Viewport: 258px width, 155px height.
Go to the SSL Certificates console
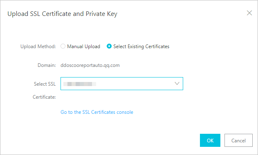point(97,112)
